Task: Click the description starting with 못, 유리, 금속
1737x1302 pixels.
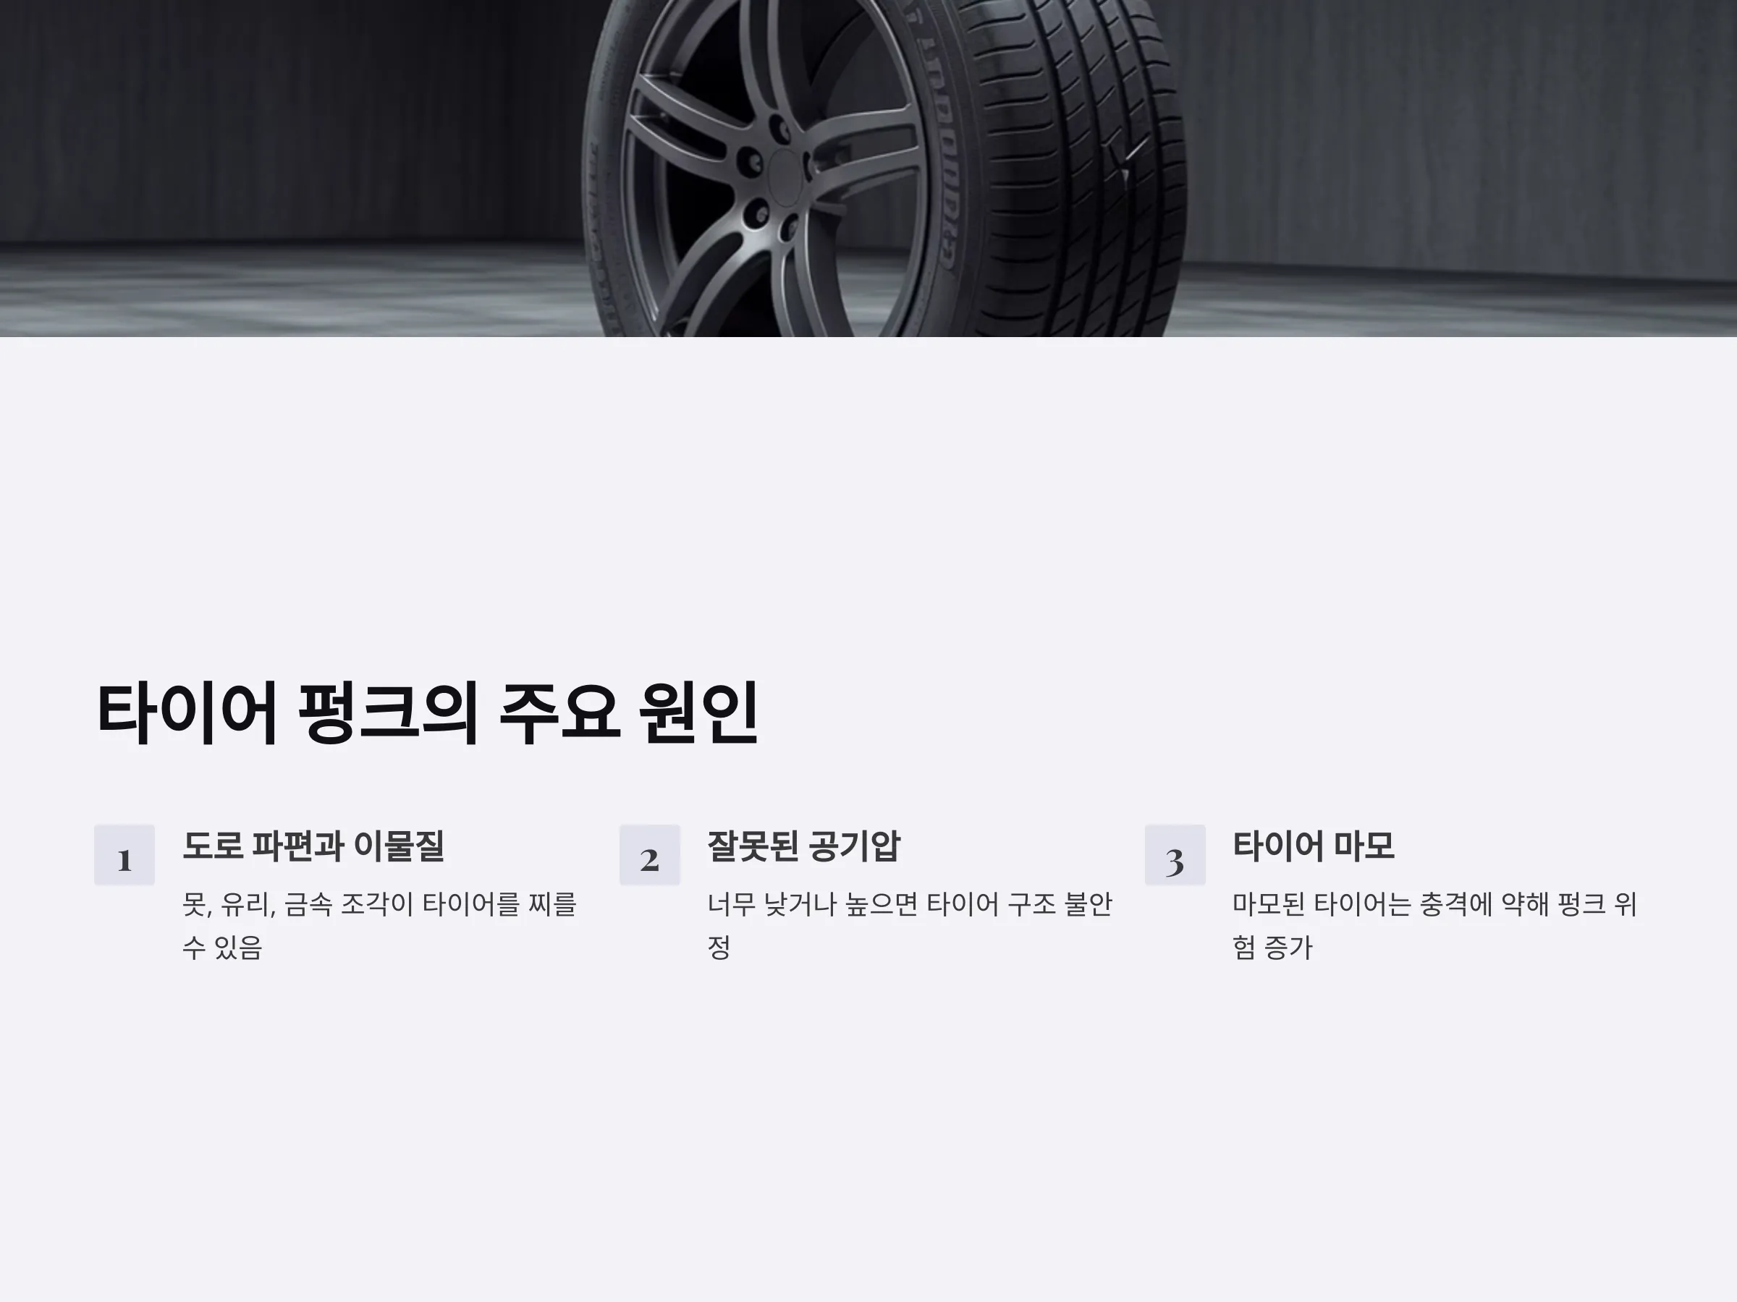Action: (379, 926)
